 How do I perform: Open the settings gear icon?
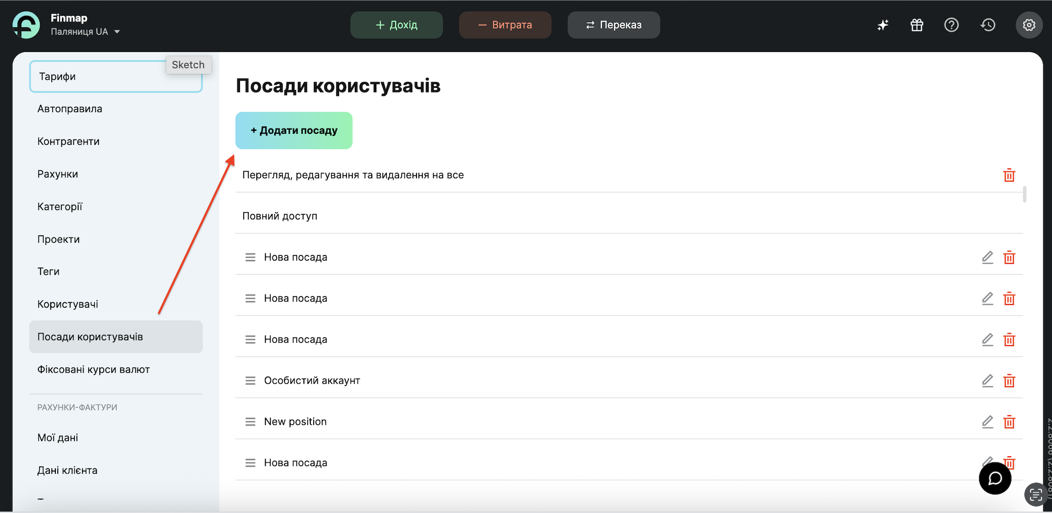click(1028, 25)
